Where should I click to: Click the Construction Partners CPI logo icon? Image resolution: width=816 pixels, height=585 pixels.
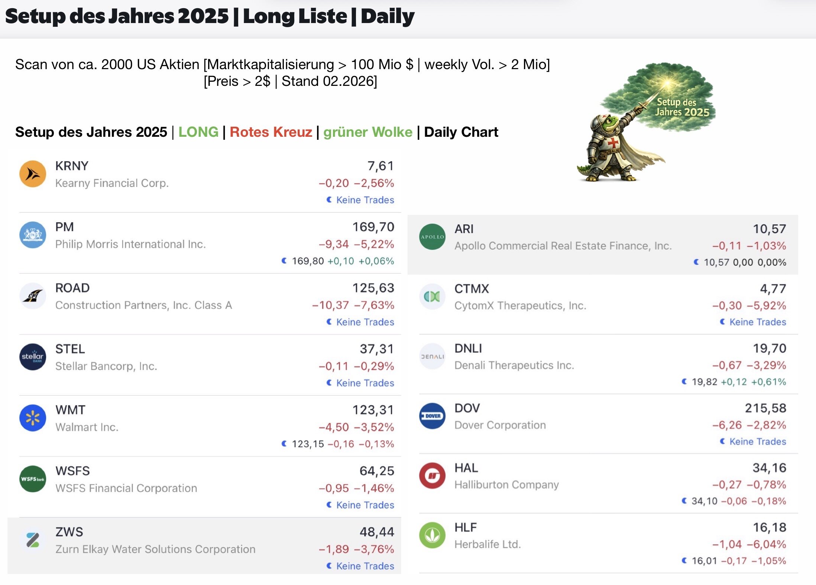[x=33, y=296]
